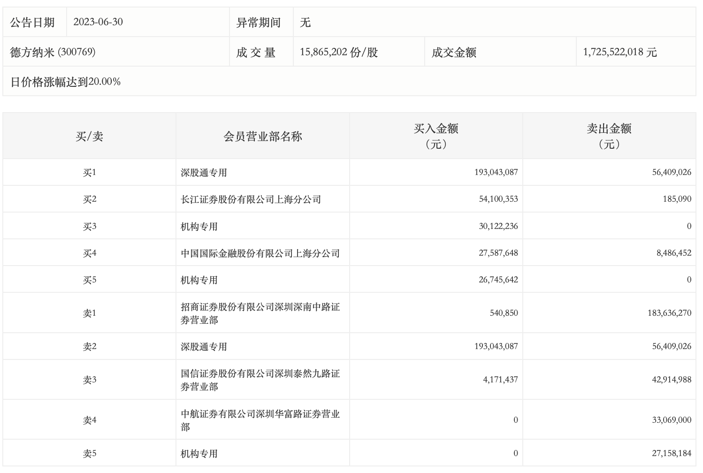The image size is (703, 473).
Task: Click the 成交量 label
Action: click(x=256, y=52)
